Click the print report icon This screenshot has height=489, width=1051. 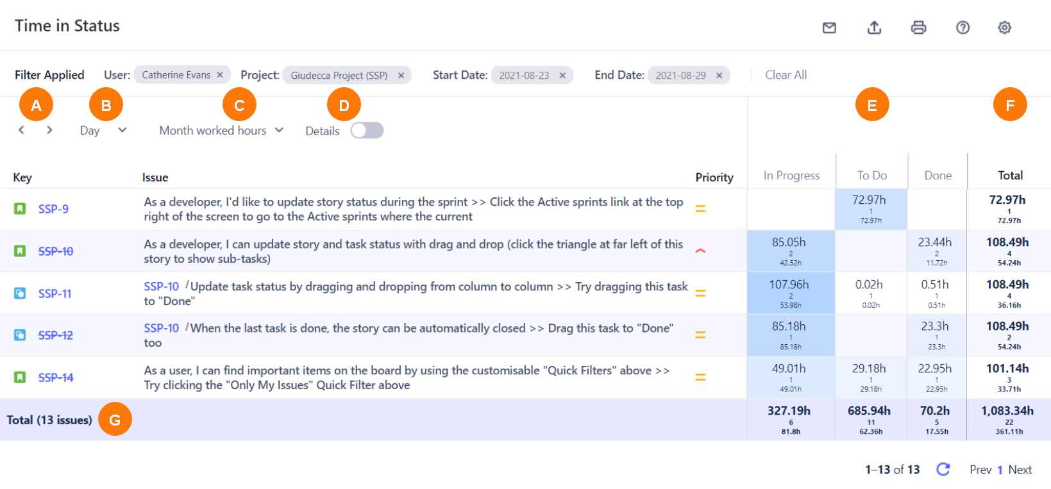coord(918,28)
